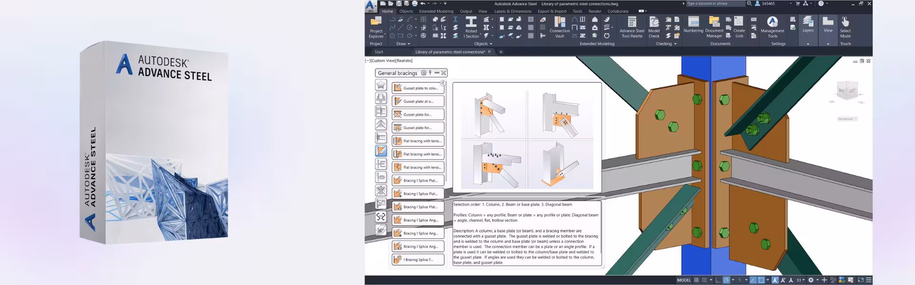Click the [Custom View] viewport label
The height and width of the screenshot is (285, 915).
(383, 61)
